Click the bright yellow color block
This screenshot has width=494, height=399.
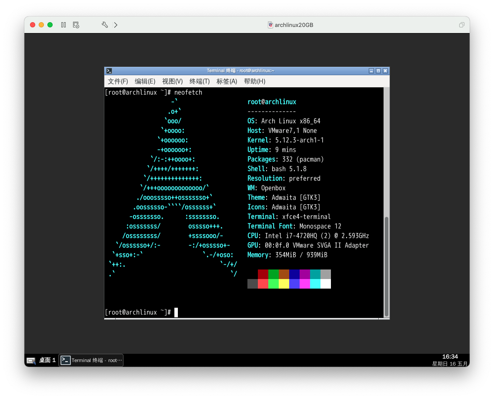(284, 284)
